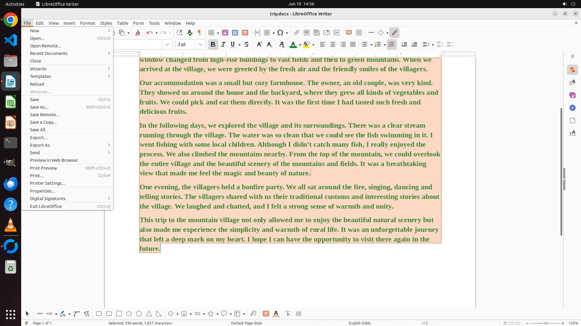The height and width of the screenshot is (326, 581).
Task: Click Export... in the File menu
Action: click(x=39, y=138)
